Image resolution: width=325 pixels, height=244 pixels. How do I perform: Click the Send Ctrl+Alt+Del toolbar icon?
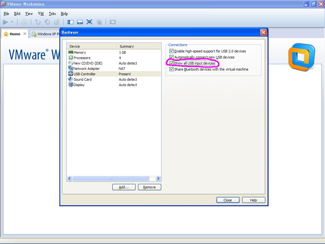tap(24, 22)
